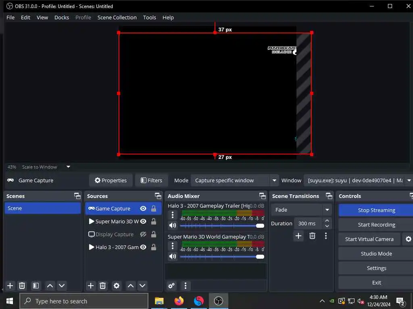Screen dimensions: 413x309
Task: Add a new scene with the plus icon
Action: (10, 286)
